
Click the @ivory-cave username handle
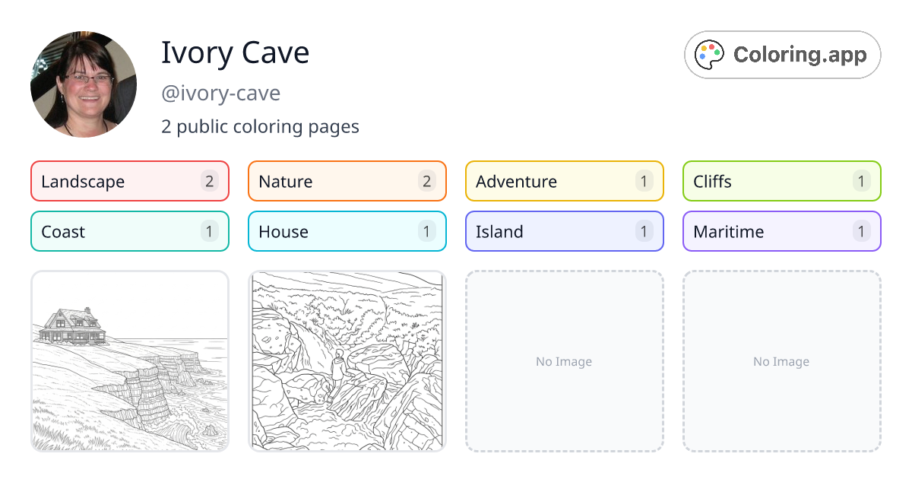(220, 93)
